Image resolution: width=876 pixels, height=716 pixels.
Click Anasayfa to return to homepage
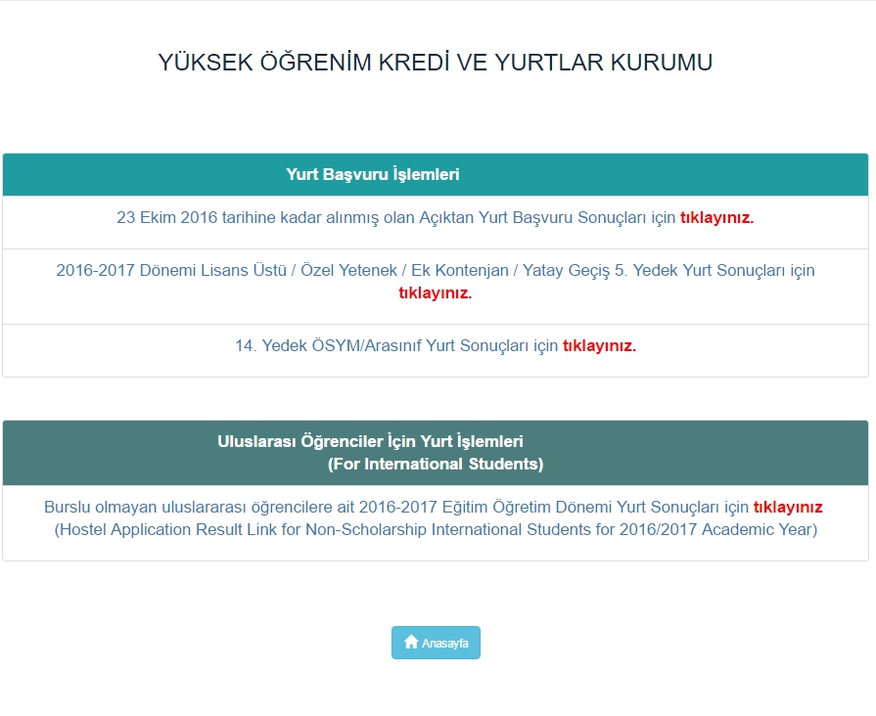pos(437,643)
